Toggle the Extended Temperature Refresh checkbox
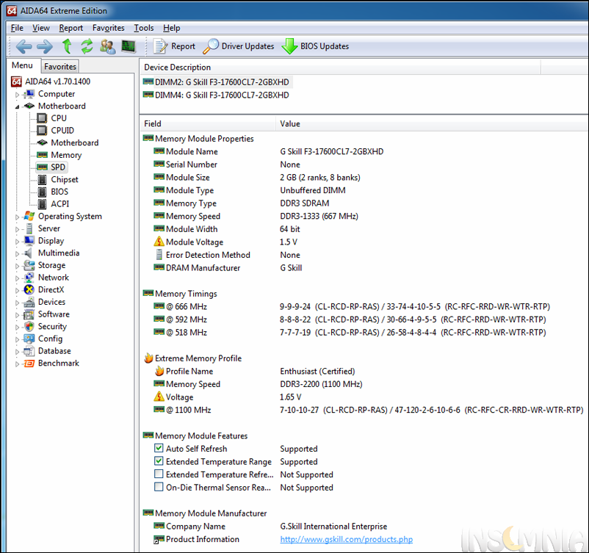 tap(159, 474)
